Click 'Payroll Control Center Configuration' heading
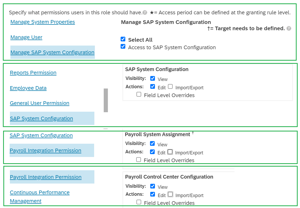 (169, 177)
